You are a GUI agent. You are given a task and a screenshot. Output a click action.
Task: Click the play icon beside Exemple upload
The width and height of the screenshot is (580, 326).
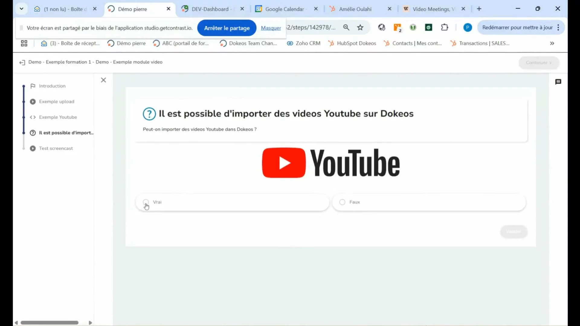pos(33,102)
